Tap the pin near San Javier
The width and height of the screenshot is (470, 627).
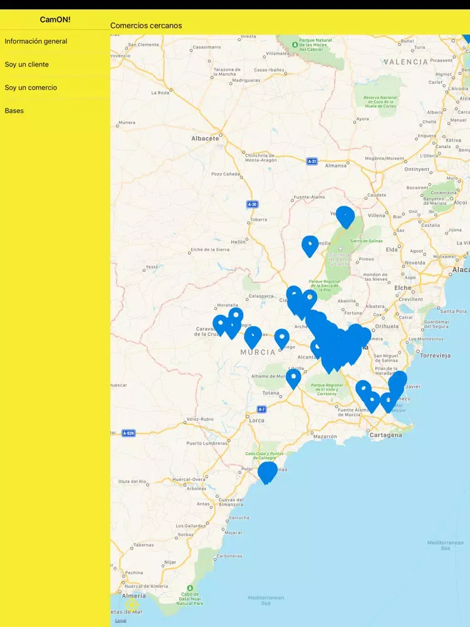click(398, 382)
